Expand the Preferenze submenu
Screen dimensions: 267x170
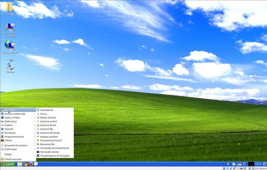18,149
